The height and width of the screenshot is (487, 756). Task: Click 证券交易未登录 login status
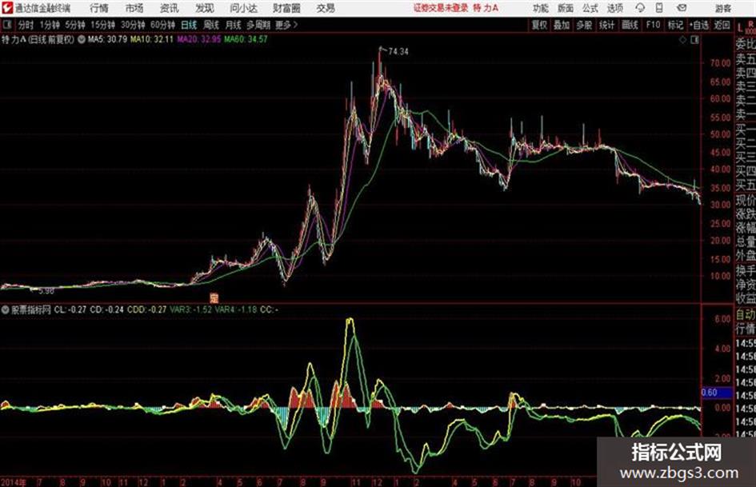441,8
